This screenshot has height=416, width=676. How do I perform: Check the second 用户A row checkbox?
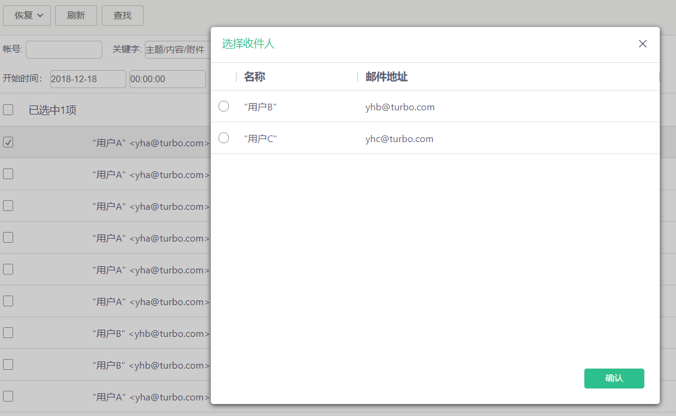[x=8, y=174]
